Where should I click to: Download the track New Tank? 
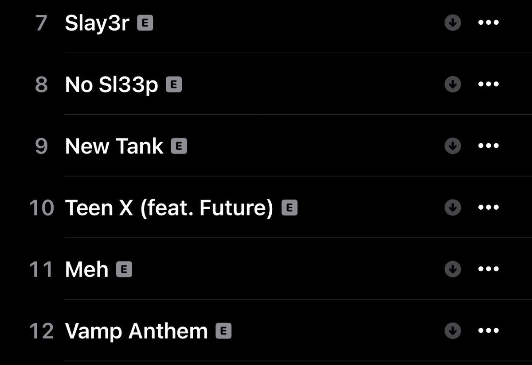coord(452,146)
